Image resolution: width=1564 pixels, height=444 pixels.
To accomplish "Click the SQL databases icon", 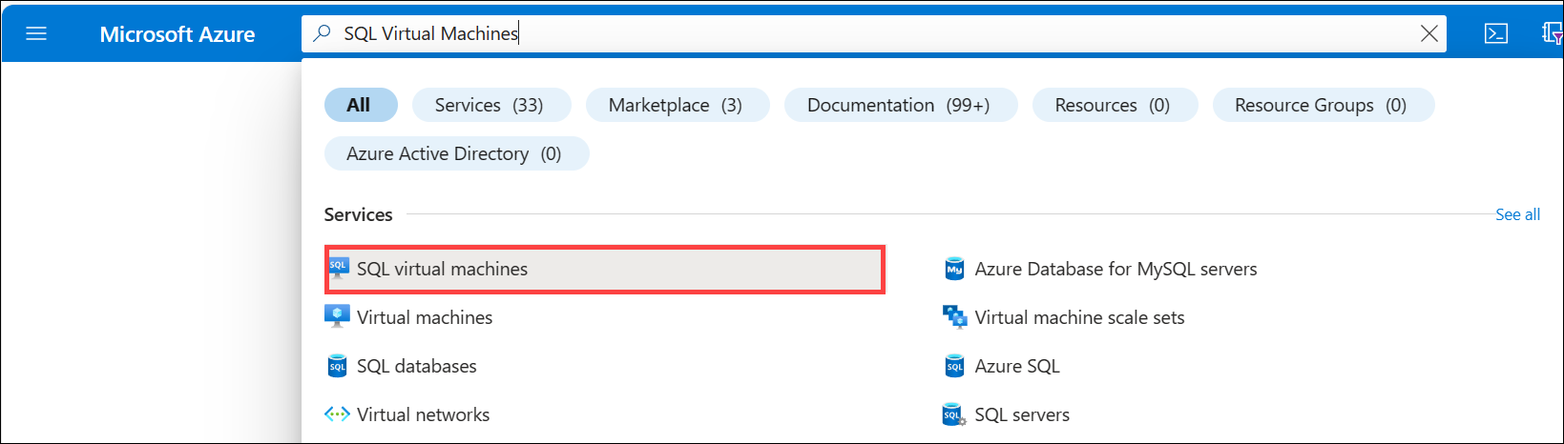I will click(x=337, y=367).
